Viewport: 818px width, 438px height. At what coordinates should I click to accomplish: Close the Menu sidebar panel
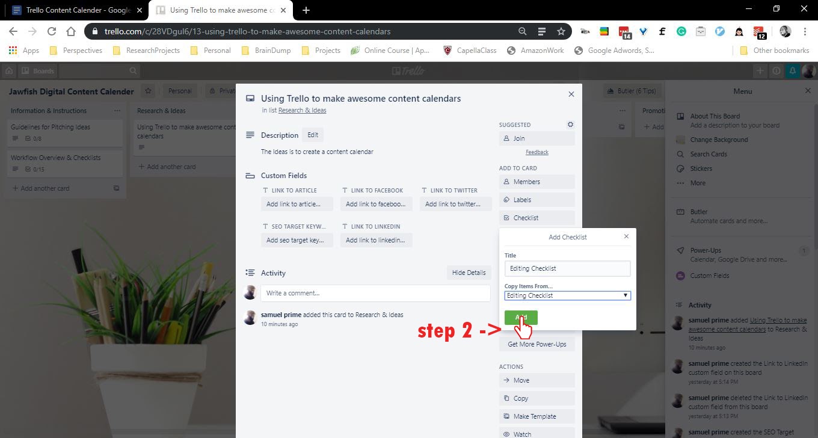click(808, 91)
